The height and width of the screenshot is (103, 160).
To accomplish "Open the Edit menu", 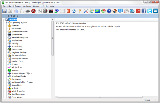I will click(x=9, y=6).
